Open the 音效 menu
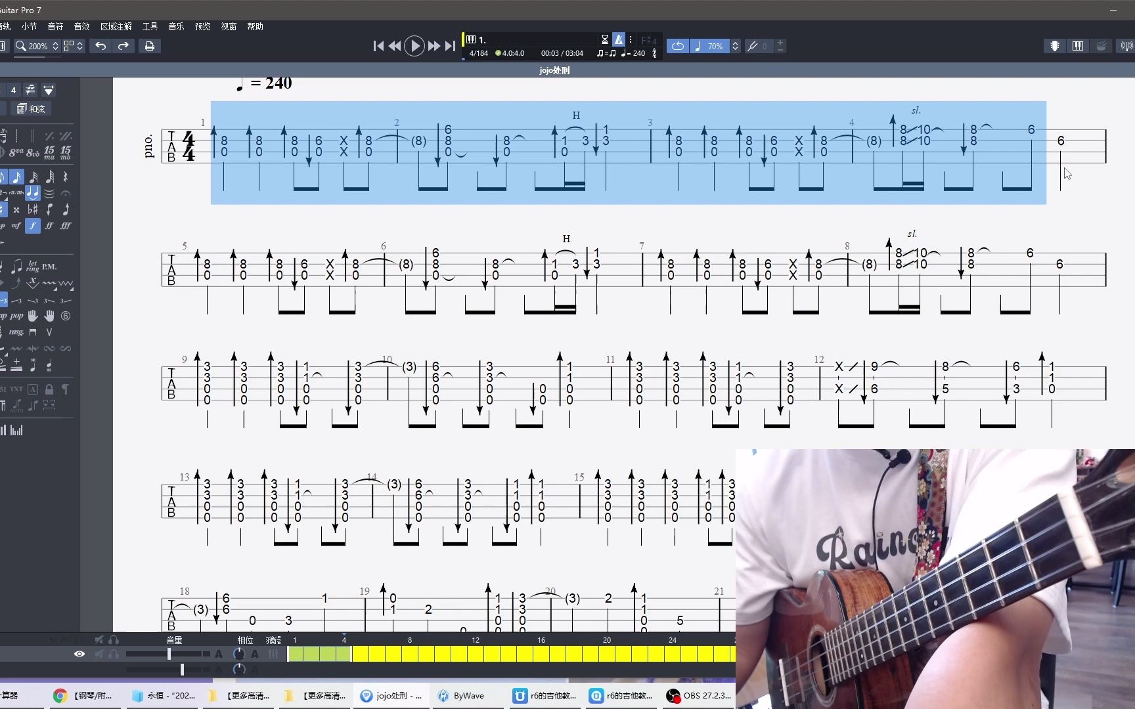Image resolution: width=1135 pixels, height=709 pixels. (x=81, y=26)
